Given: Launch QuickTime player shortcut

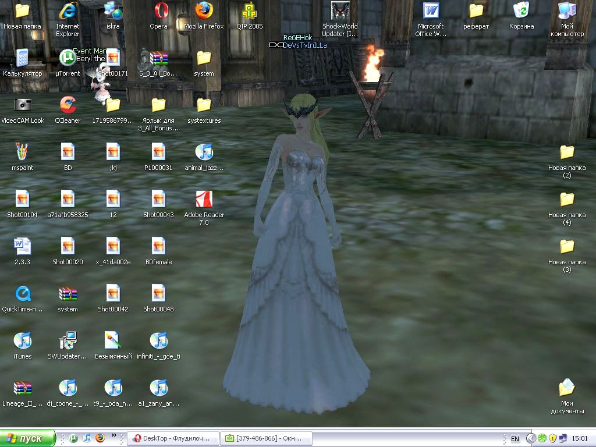Looking at the screenshot, I should point(23,294).
